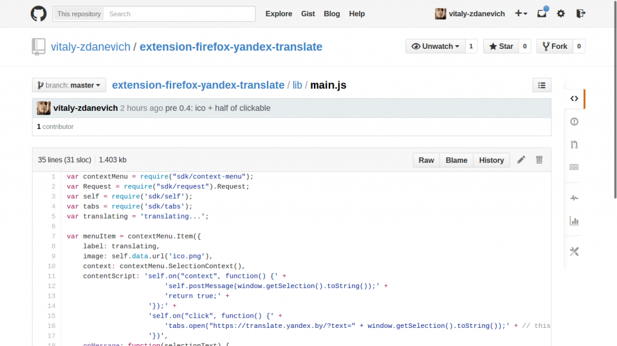Open the Blame view

click(457, 160)
